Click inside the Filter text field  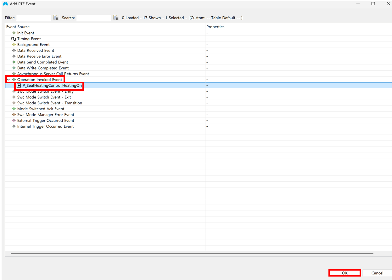click(x=34, y=18)
